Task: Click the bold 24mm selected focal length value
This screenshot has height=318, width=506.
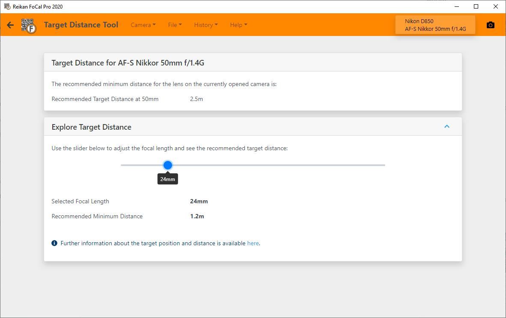Action: [x=199, y=201]
